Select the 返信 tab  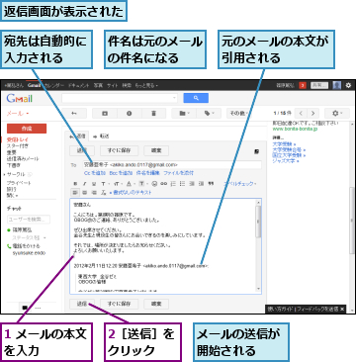76,136
